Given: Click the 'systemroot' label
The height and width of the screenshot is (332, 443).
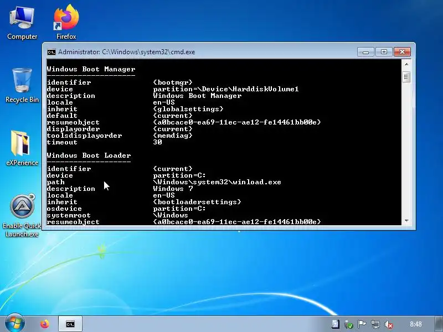Looking at the screenshot, I should click(69, 215).
